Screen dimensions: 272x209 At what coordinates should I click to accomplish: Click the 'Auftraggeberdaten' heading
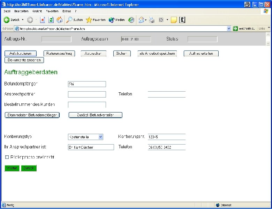pyautogui.click(x=31, y=72)
